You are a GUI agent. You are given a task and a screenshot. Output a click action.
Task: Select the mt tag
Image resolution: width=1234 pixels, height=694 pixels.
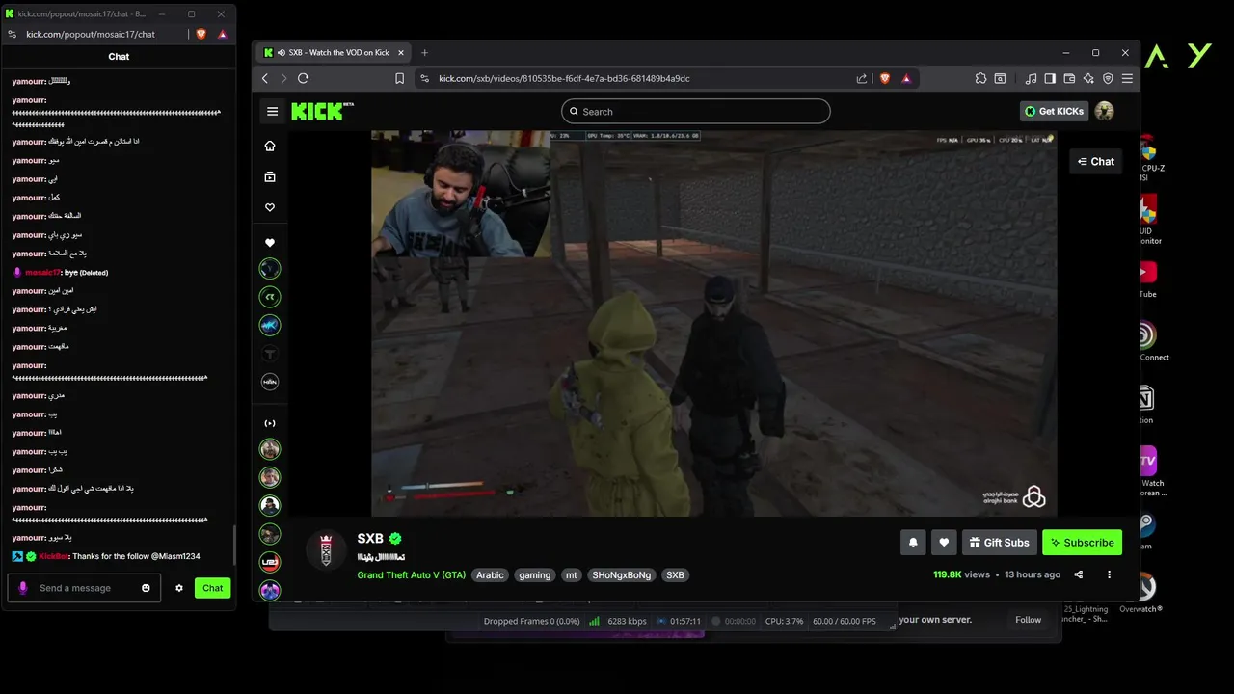click(x=572, y=575)
